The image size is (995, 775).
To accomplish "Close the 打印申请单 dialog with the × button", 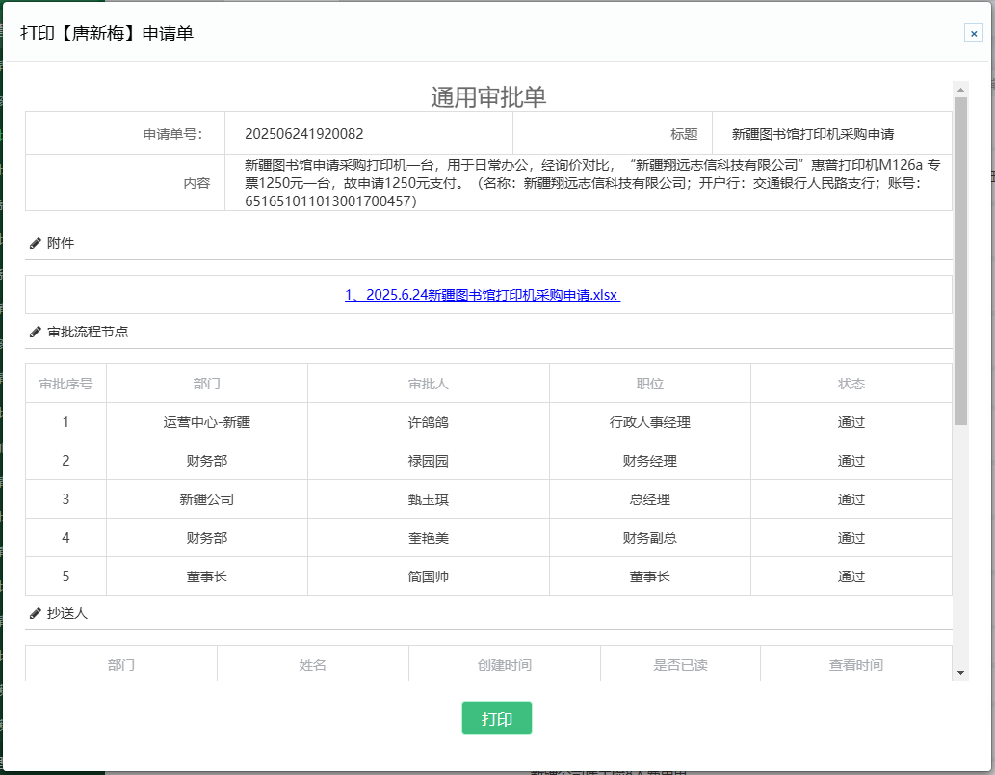I will [x=973, y=33].
